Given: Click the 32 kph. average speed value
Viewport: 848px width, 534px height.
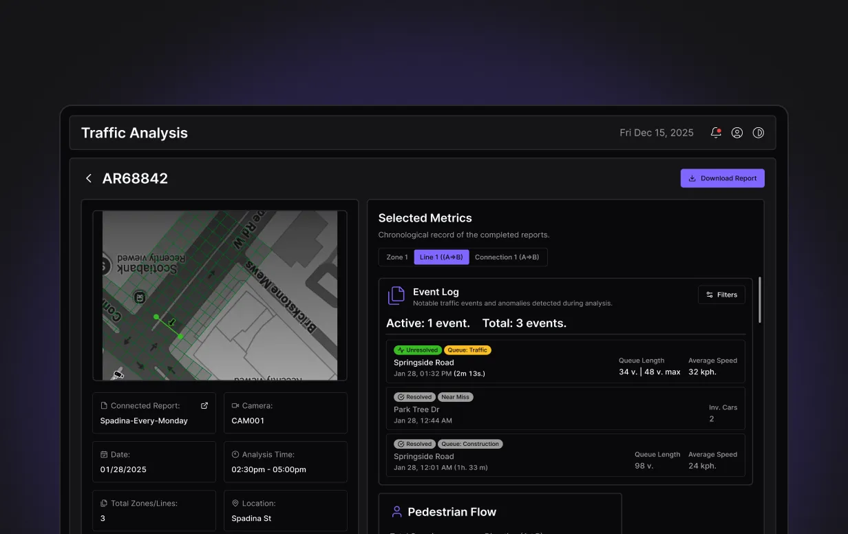Looking at the screenshot, I should tap(703, 372).
